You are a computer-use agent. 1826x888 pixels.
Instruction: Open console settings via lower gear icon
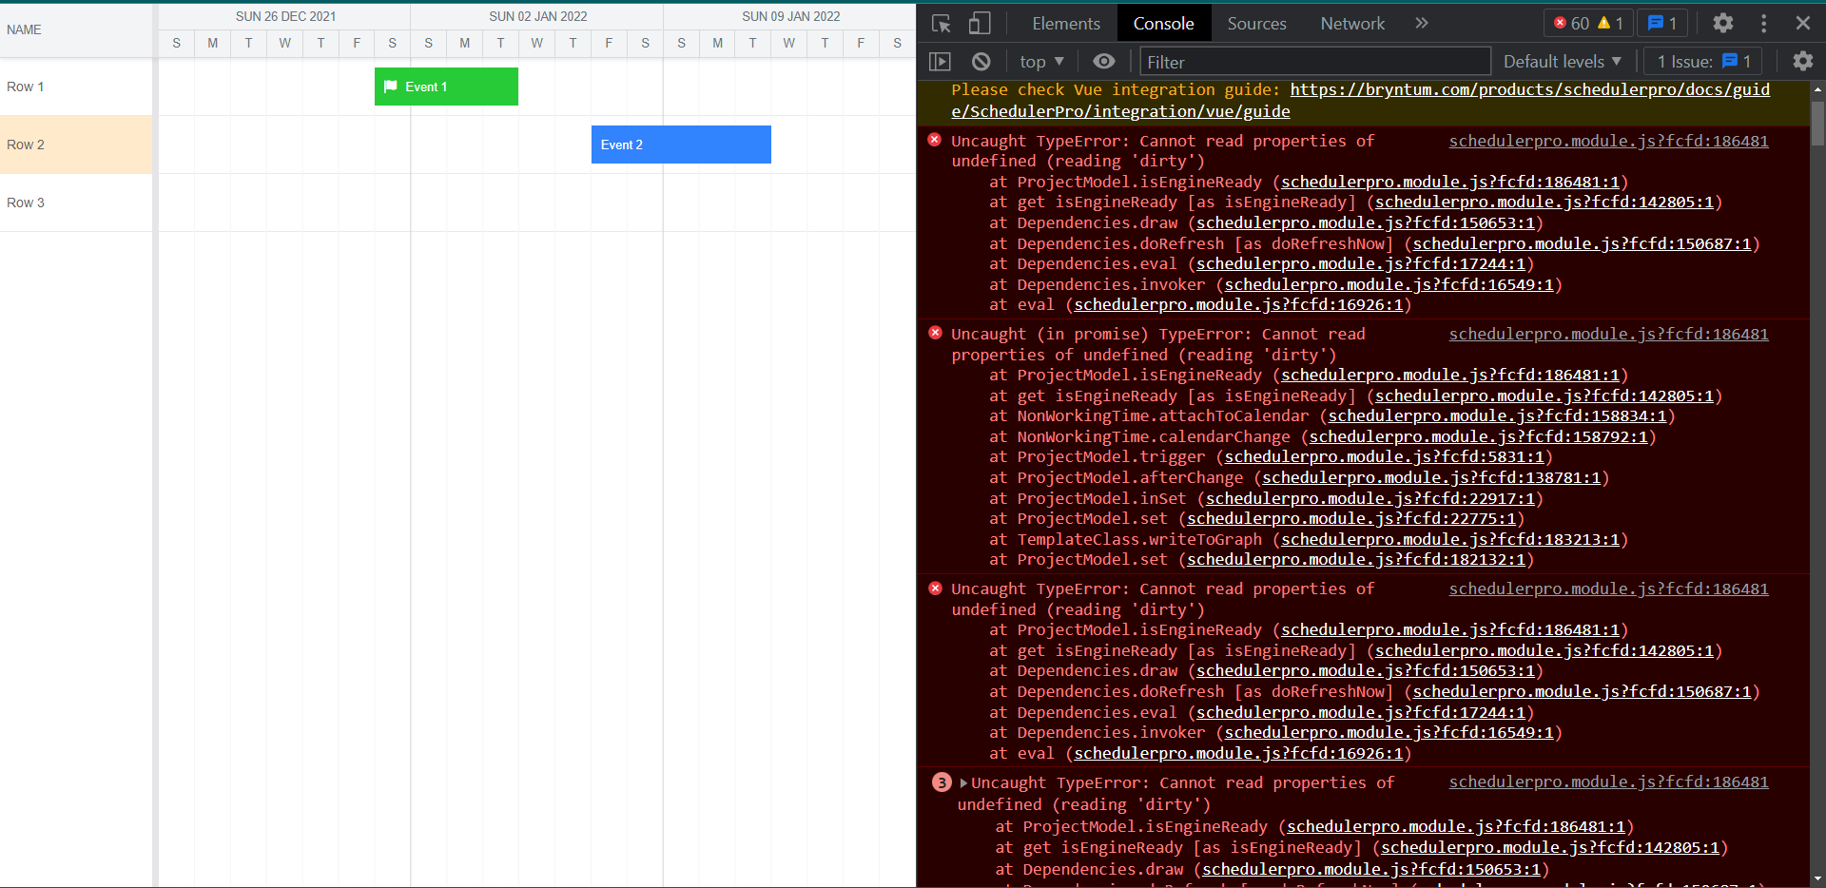pyautogui.click(x=1803, y=61)
